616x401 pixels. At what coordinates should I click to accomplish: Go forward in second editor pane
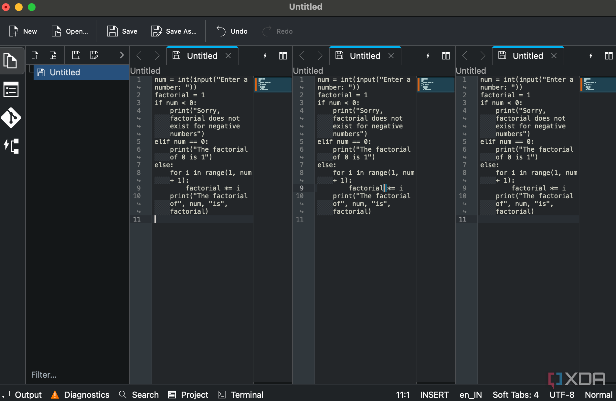320,56
